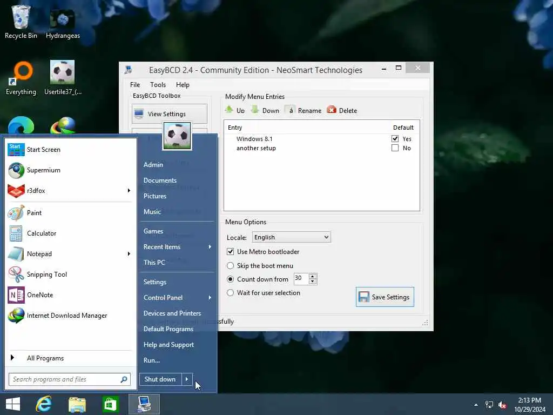Screen dimensions: 553x415
Task: Open Shut down options arrow
Action: click(187, 379)
